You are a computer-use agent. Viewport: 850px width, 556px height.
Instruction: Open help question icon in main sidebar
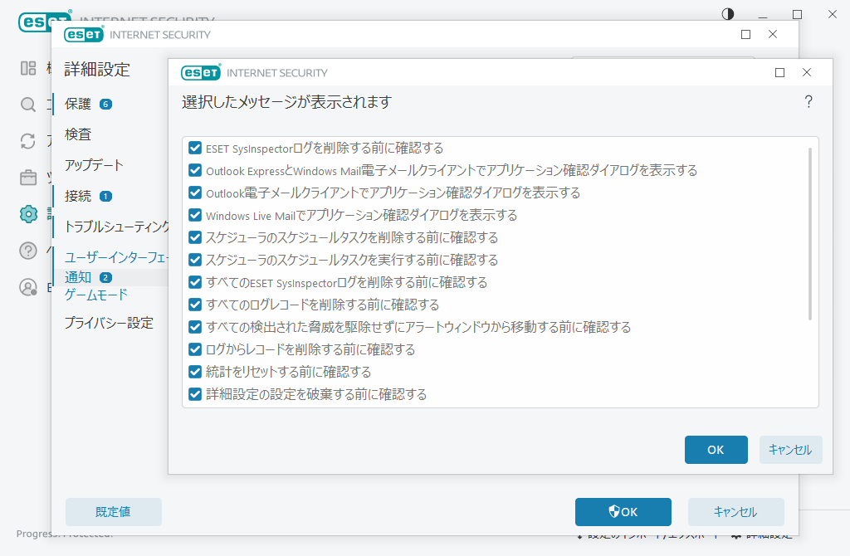click(x=28, y=251)
